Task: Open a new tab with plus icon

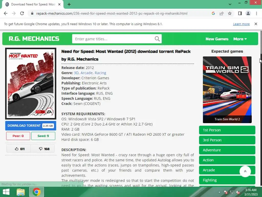Action: point(69,4)
